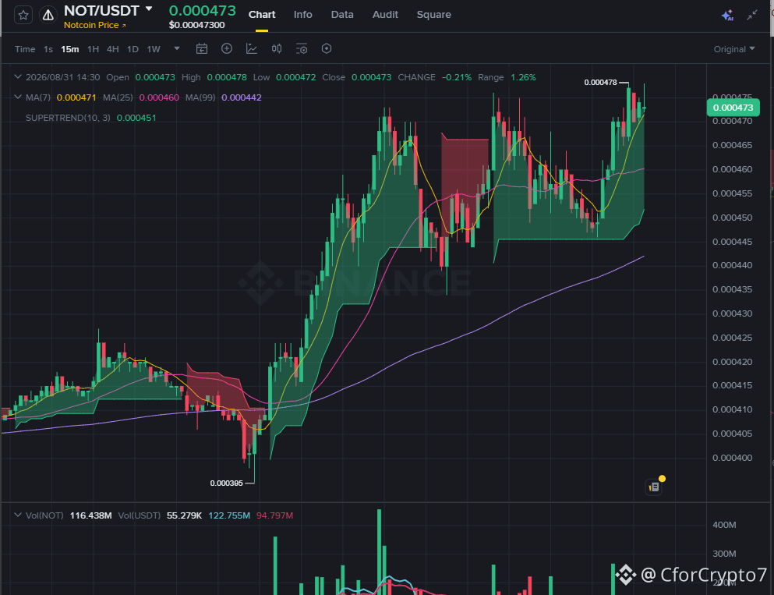Image resolution: width=774 pixels, height=595 pixels.
Task: Select the 1W interval
Action: pyautogui.click(x=154, y=49)
